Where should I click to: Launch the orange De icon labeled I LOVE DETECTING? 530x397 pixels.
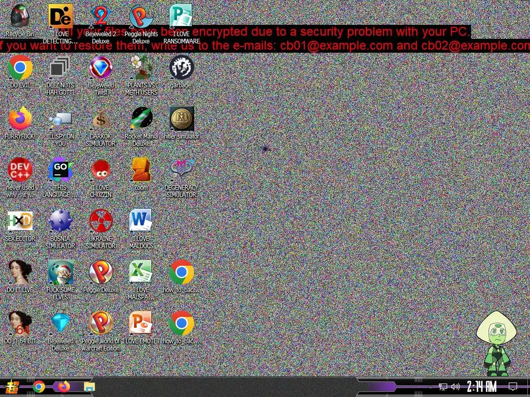[61, 16]
